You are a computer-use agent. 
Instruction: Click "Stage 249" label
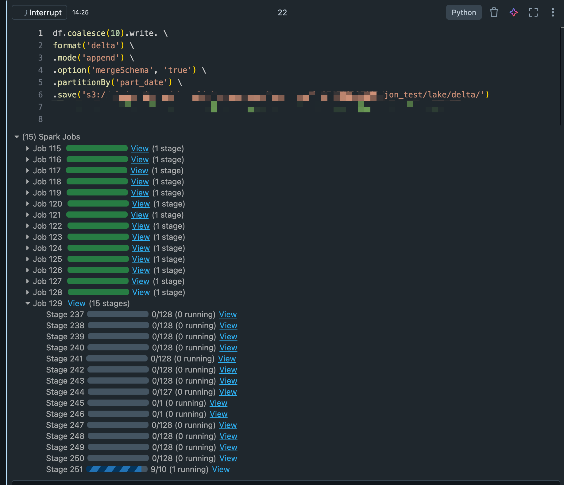point(65,447)
